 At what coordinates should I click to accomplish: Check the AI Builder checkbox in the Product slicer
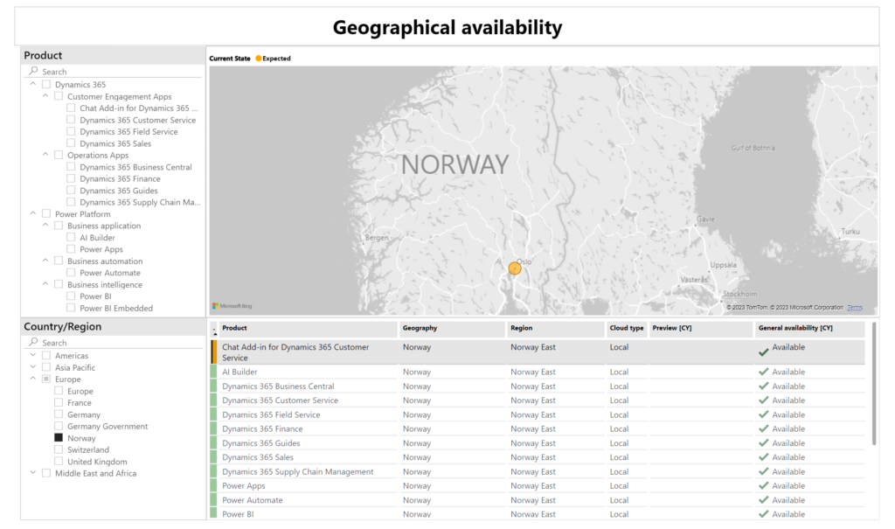pyautogui.click(x=71, y=237)
